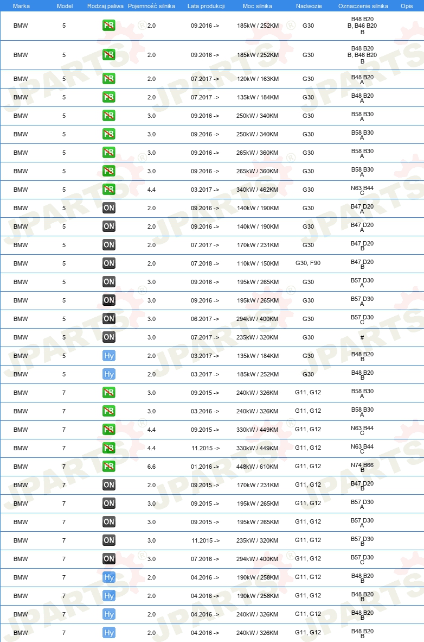424x642 pixels.
Task: Click the petrol icon in the 120kW / 163KM row
Action: (109, 79)
